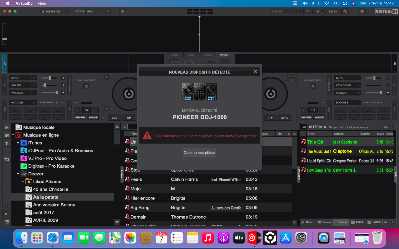This screenshot has height=249, width=399.
Task: Click the clock settings icon beside 15:42:01
Action: [345, 11]
